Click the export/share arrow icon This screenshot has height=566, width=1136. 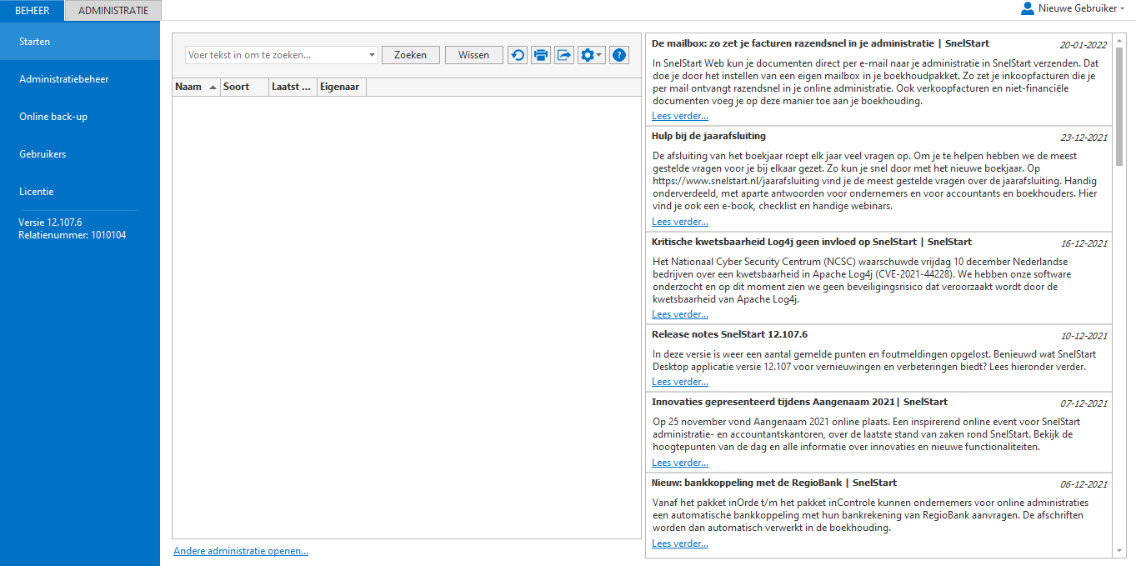[564, 55]
